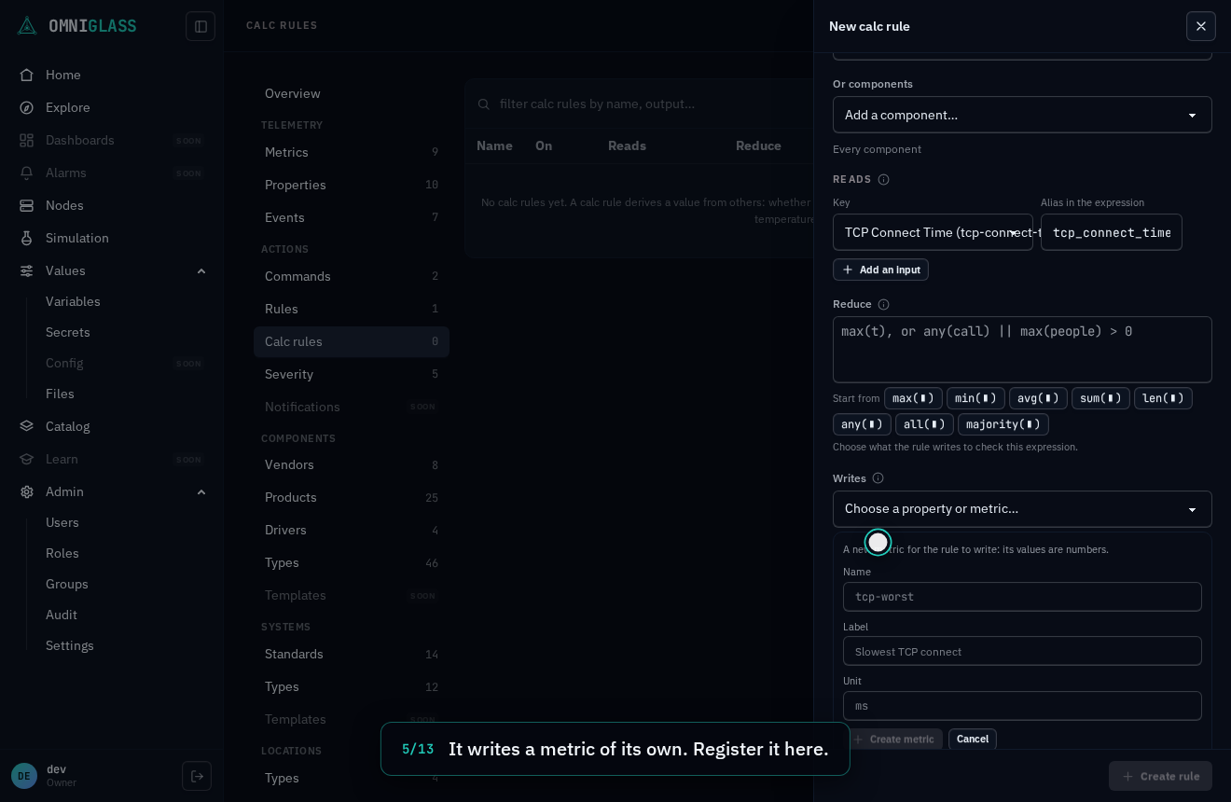
Task: Click the Add an input button
Action: [880, 270]
